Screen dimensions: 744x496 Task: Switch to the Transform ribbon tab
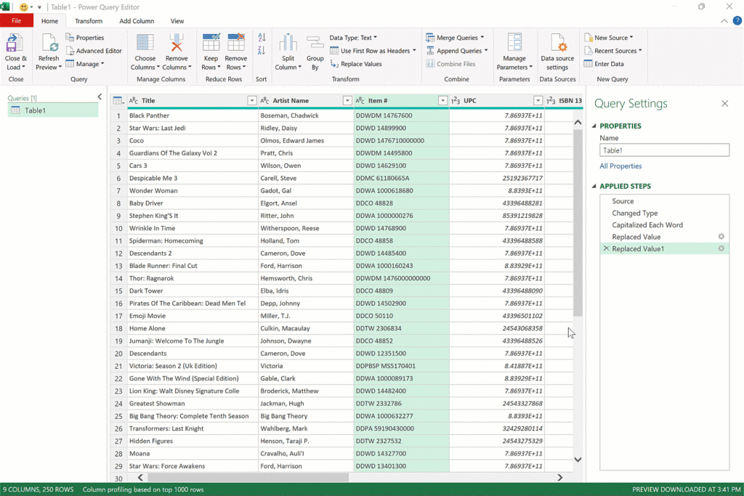pos(89,21)
